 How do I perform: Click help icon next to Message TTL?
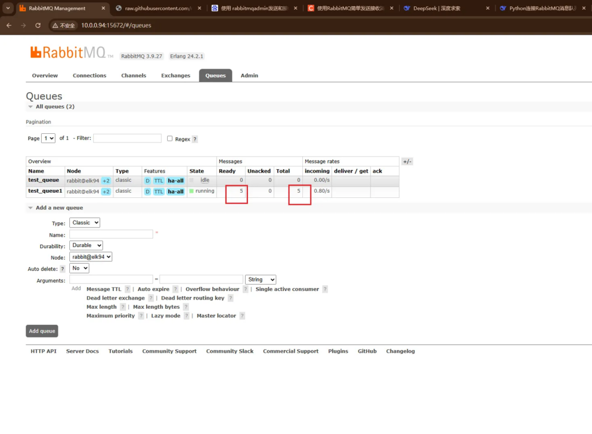[128, 289]
